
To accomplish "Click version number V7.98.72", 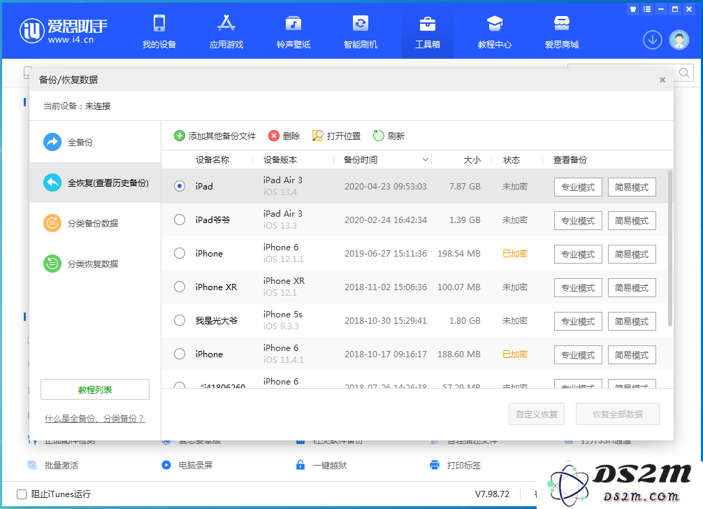I will point(492,494).
